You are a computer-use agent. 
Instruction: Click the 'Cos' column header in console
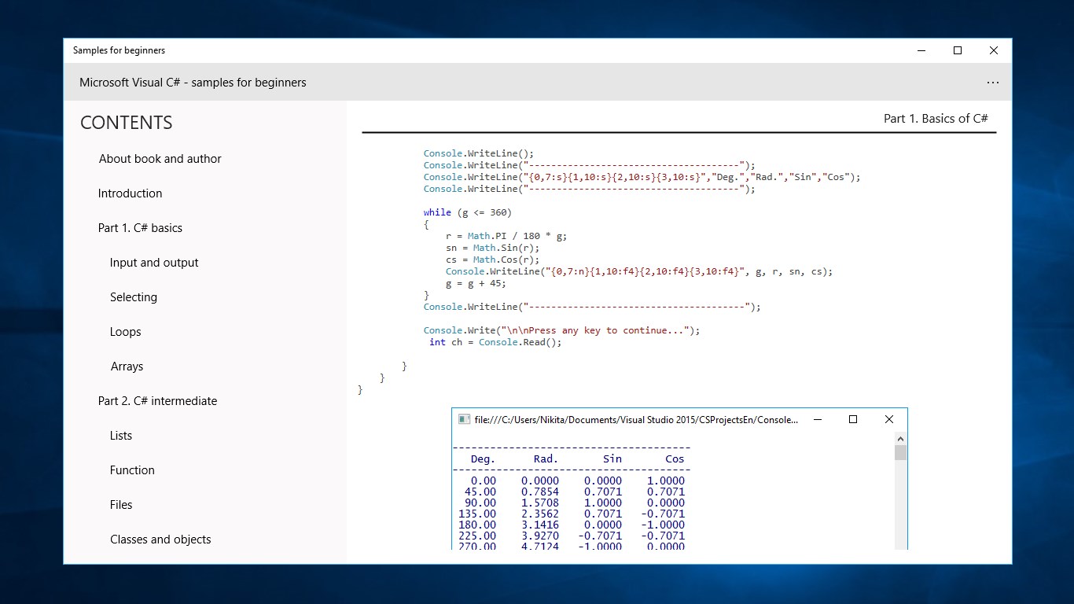(x=675, y=459)
